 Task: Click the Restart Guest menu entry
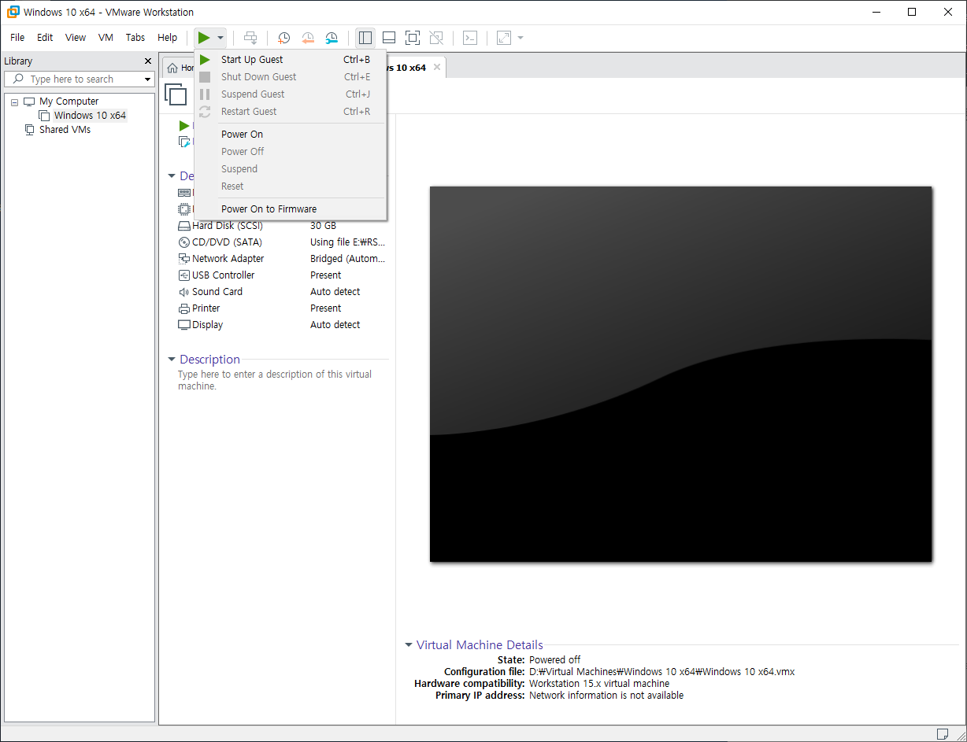click(290, 112)
